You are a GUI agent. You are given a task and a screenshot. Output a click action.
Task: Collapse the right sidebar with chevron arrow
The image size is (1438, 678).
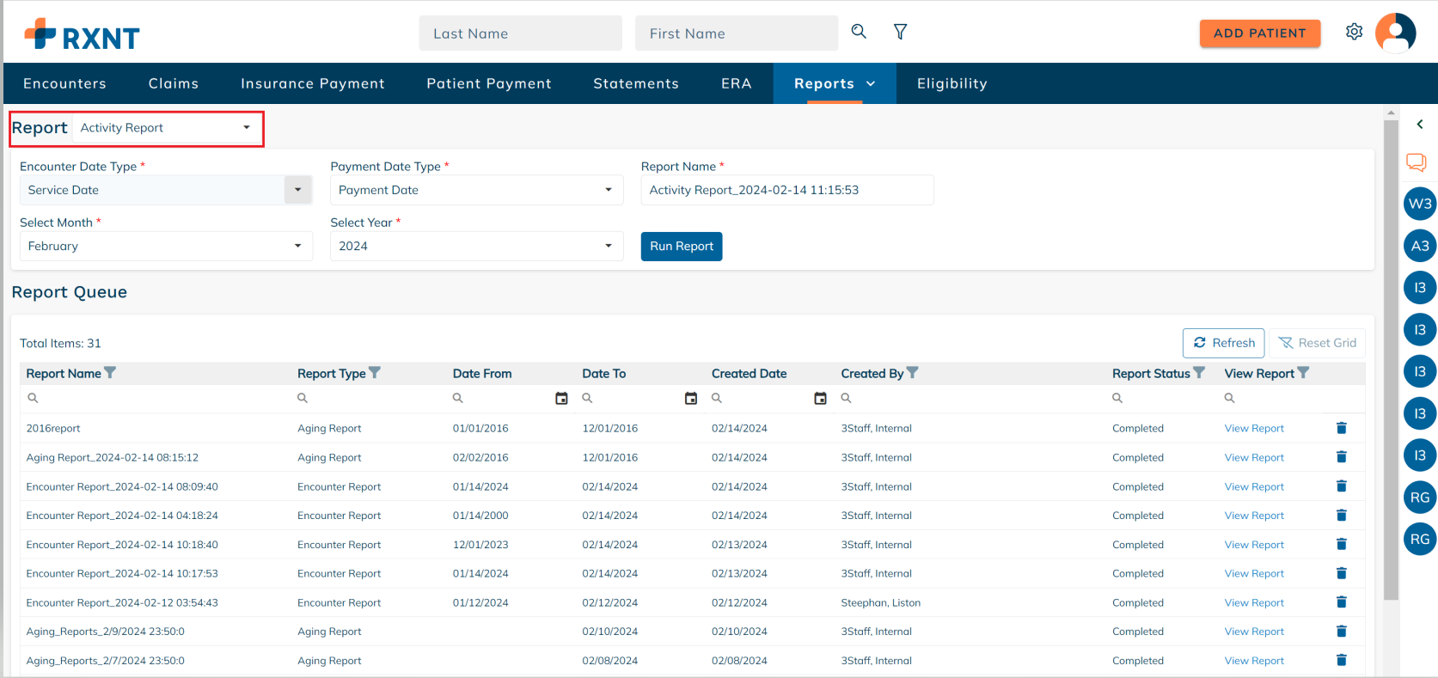click(x=1420, y=125)
